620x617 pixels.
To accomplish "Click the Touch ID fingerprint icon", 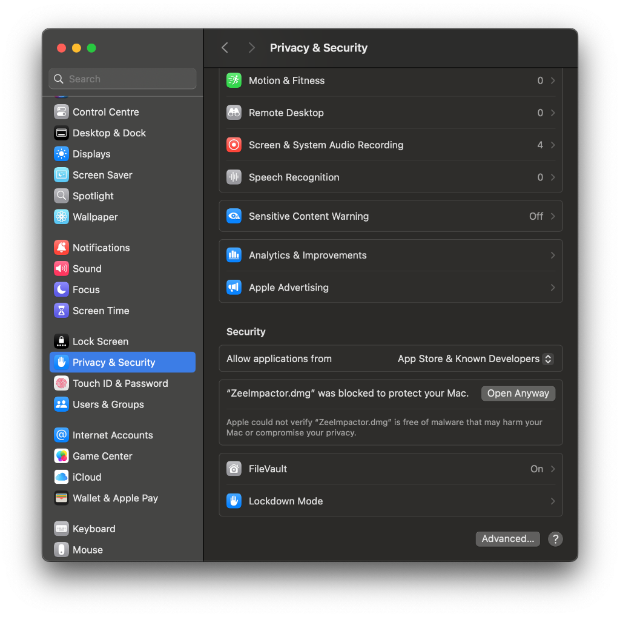I will click(x=61, y=383).
